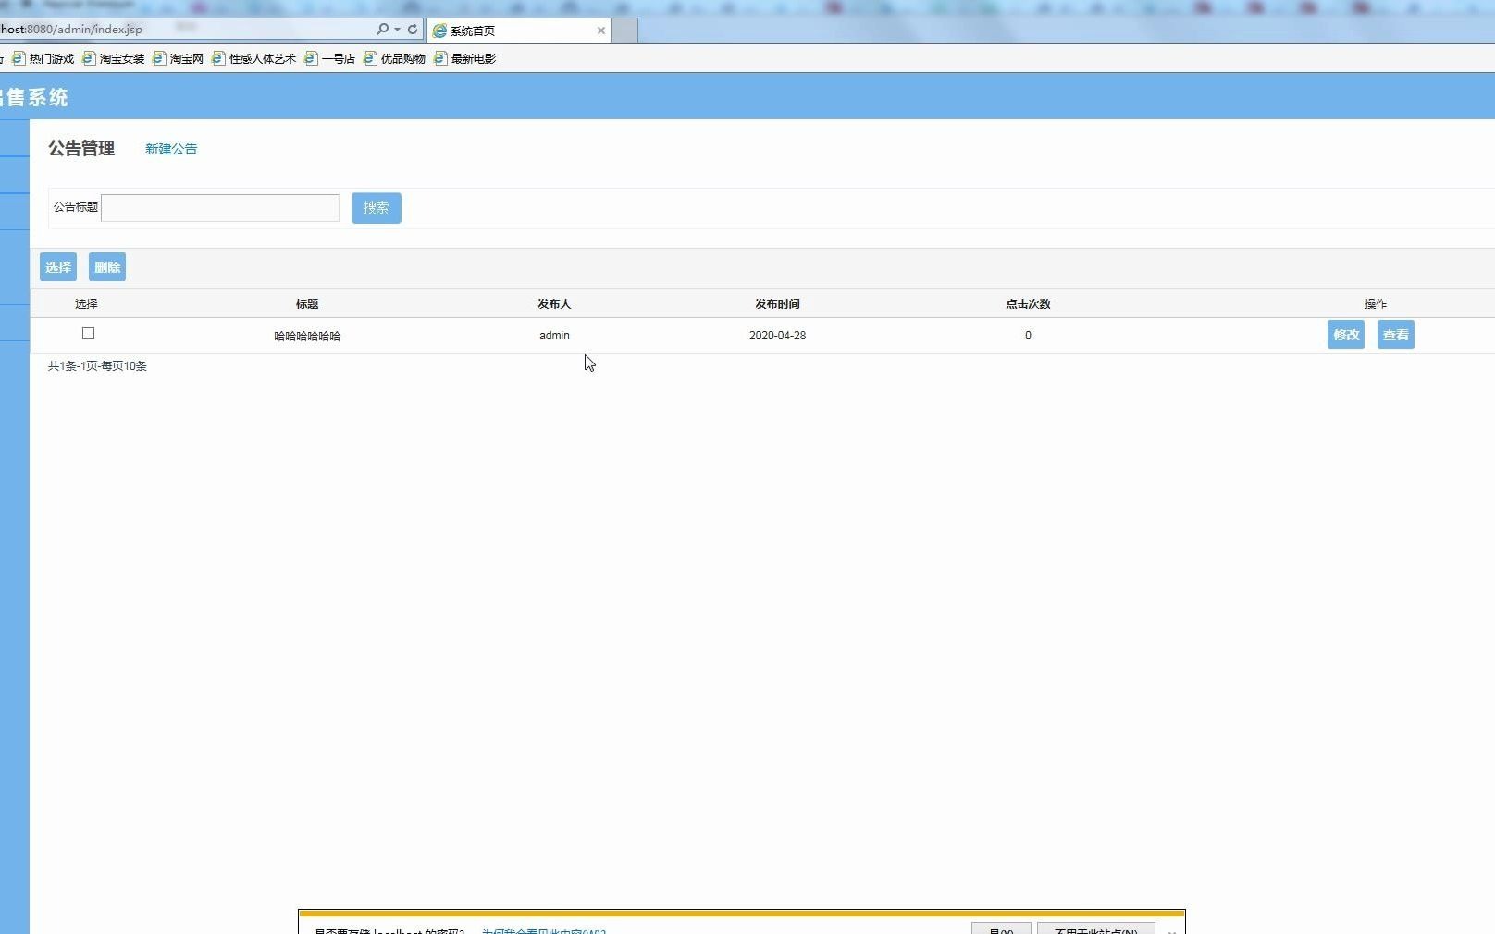Click the 新建公告 link

coord(171,149)
